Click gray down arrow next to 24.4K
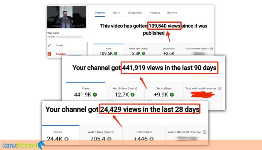 click(x=67, y=139)
